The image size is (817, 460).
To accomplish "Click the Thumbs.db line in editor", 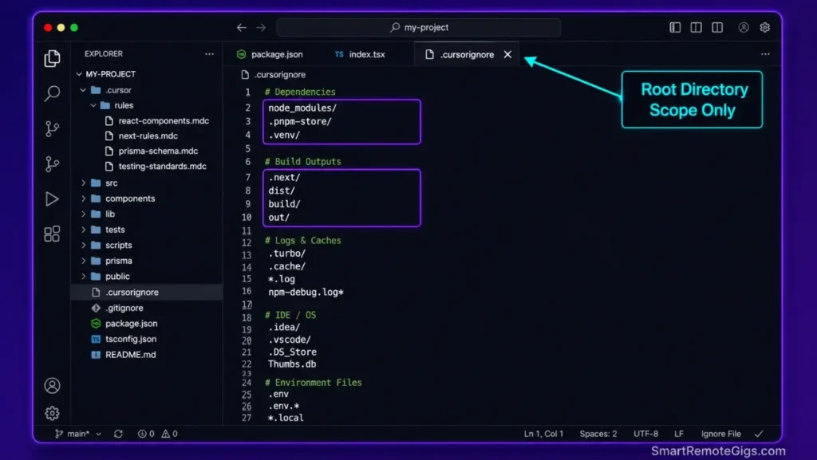I will [x=292, y=364].
